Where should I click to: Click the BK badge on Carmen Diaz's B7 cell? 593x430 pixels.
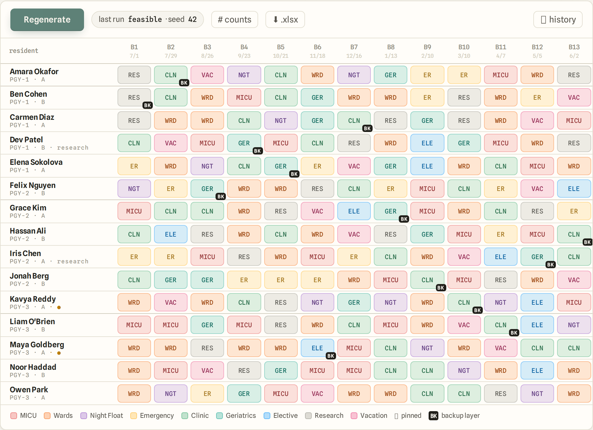click(367, 128)
